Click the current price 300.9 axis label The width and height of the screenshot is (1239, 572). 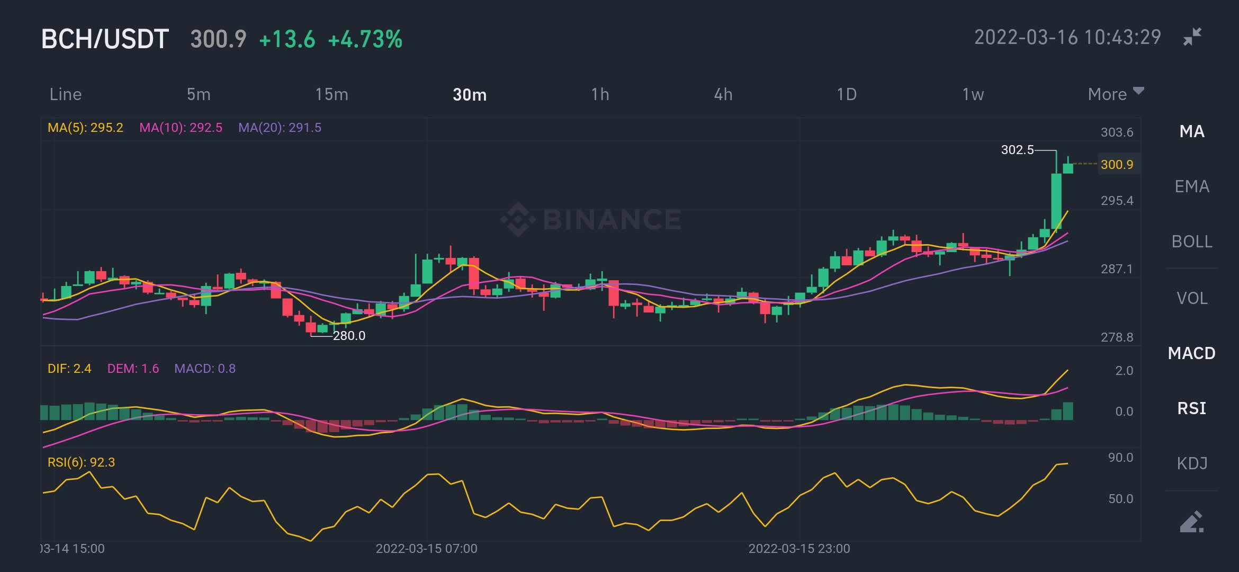tap(1117, 164)
